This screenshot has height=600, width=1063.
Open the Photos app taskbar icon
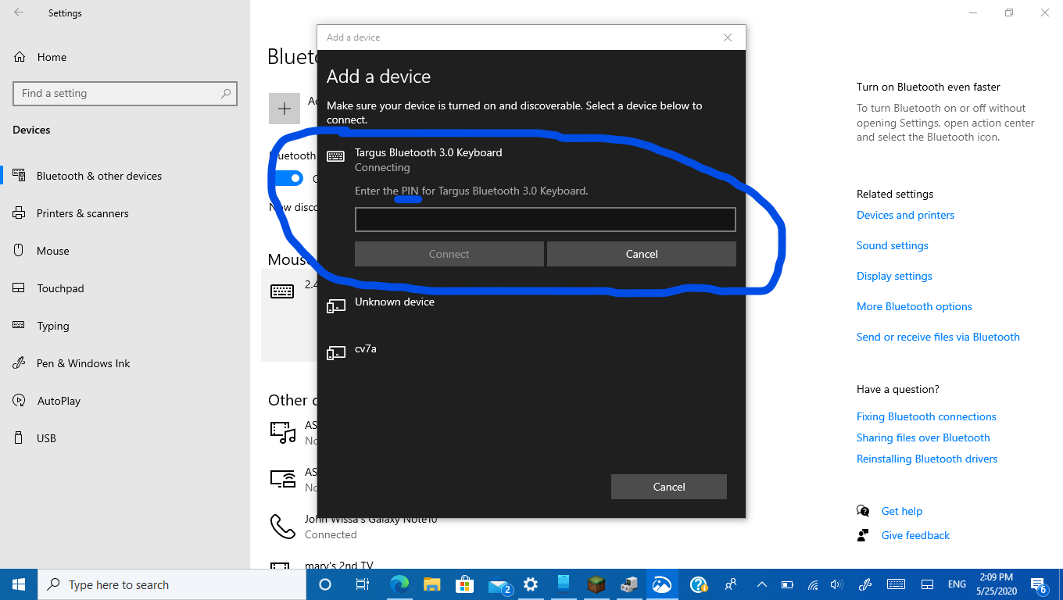point(662,584)
